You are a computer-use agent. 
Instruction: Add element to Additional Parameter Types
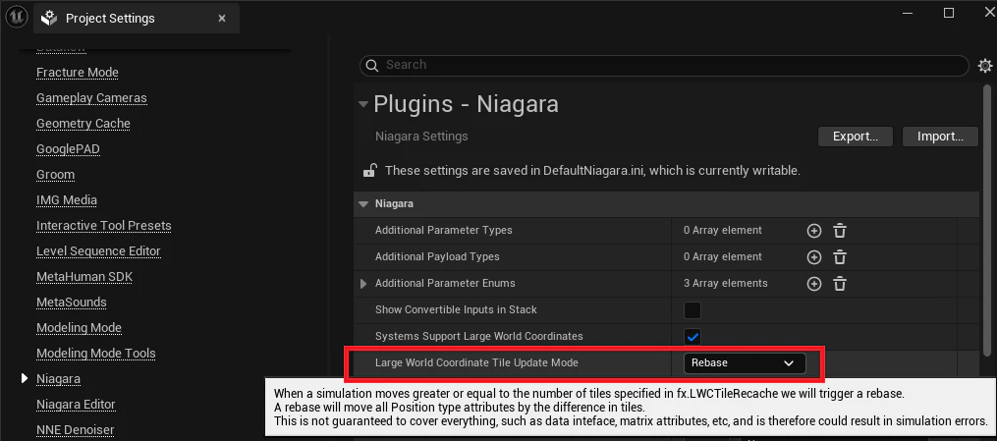point(814,231)
